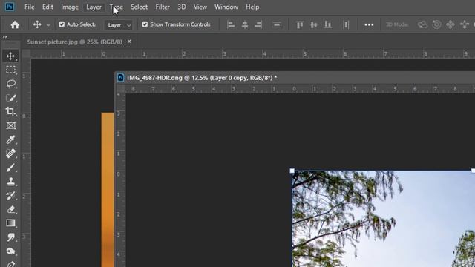Select the Frame tool
Viewport: 475px width, 267px height.
pos(10,125)
